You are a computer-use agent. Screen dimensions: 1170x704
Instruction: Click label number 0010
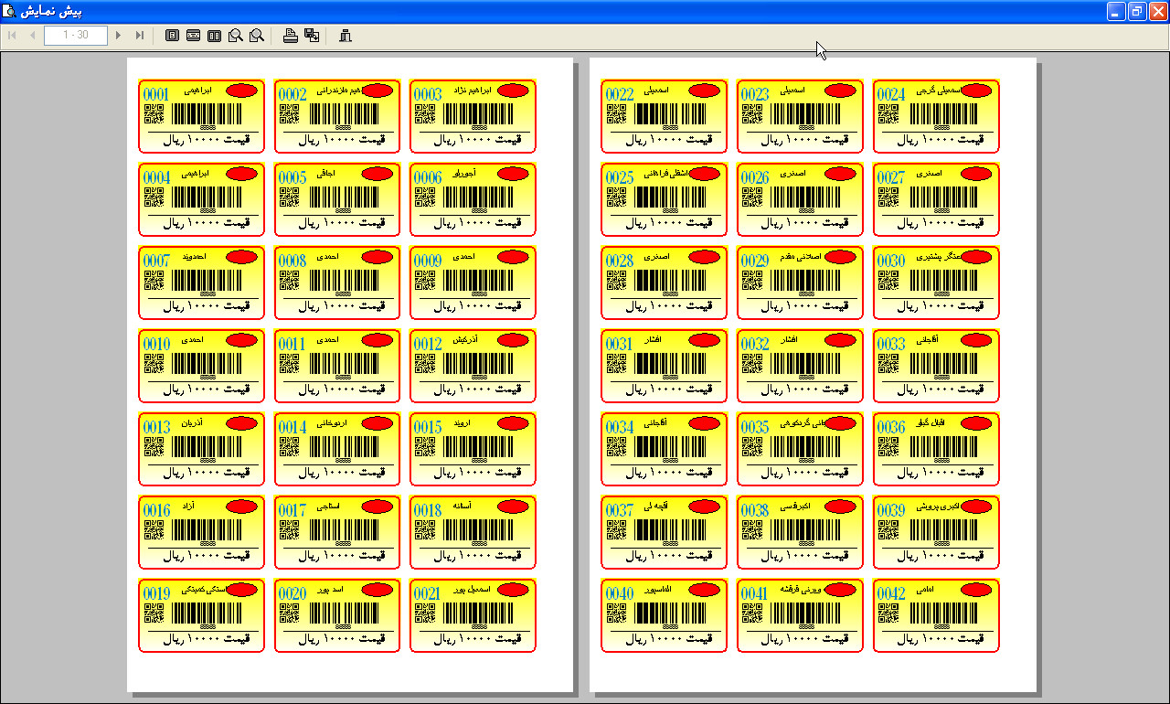click(x=156, y=344)
